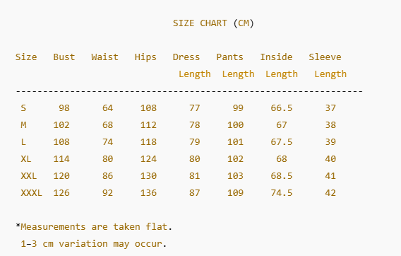Click the hips value 124

[x=148, y=159]
